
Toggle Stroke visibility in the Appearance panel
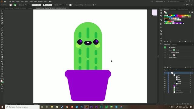coord(165,50)
